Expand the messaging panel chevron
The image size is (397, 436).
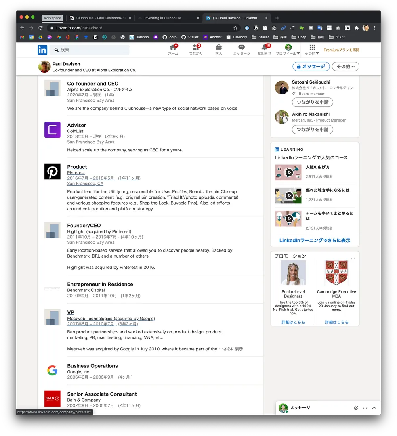(x=374, y=408)
